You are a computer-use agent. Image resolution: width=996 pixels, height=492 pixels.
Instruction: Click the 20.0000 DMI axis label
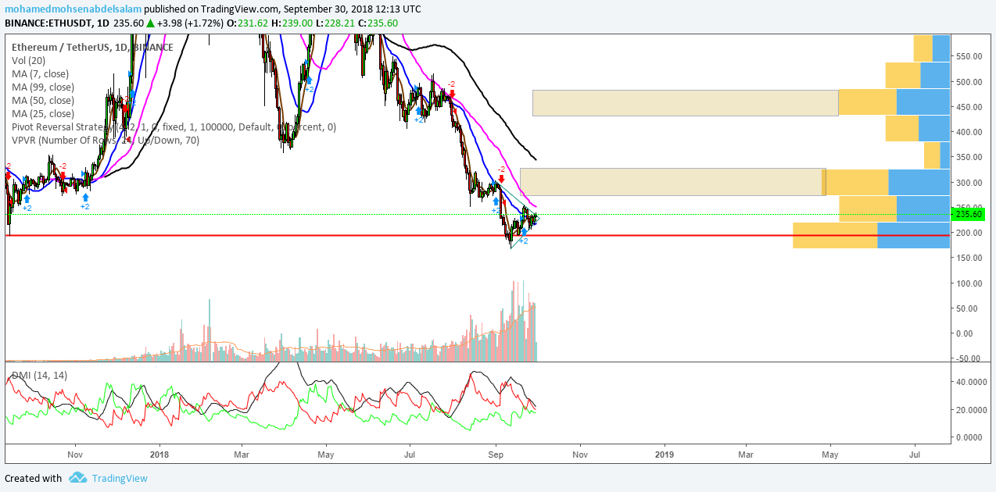point(972,410)
